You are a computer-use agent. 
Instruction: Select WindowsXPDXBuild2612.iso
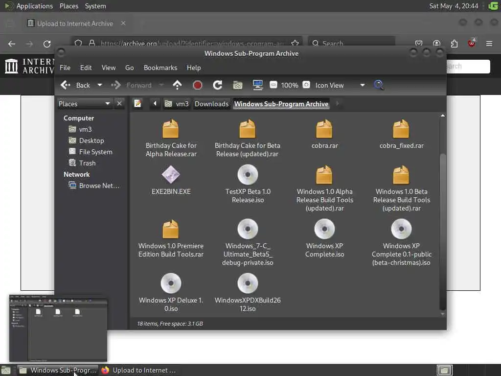[x=248, y=293]
